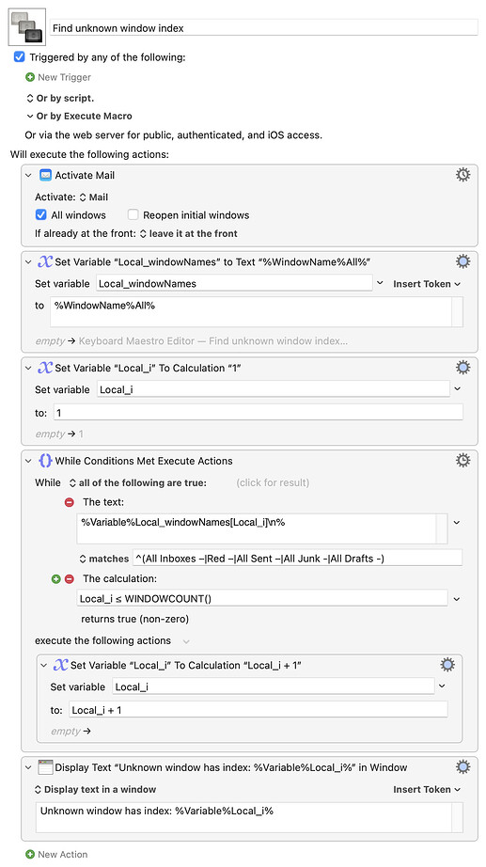Edit the Local_i ≤ WINDOWCOUNT() field
486x867 pixels.
click(x=262, y=598)
